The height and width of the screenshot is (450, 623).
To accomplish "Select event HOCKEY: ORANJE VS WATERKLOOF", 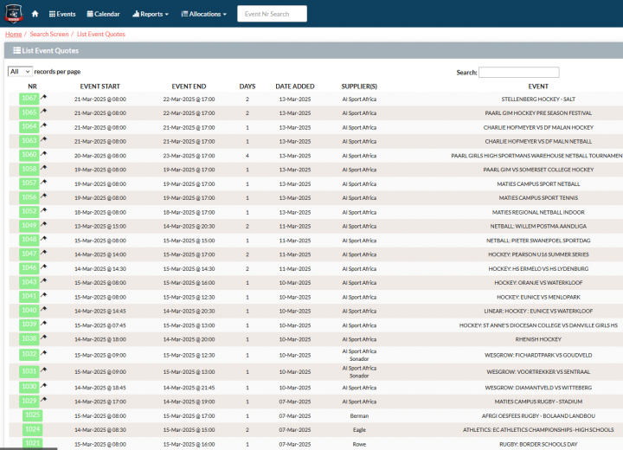I will pos(538,283).
